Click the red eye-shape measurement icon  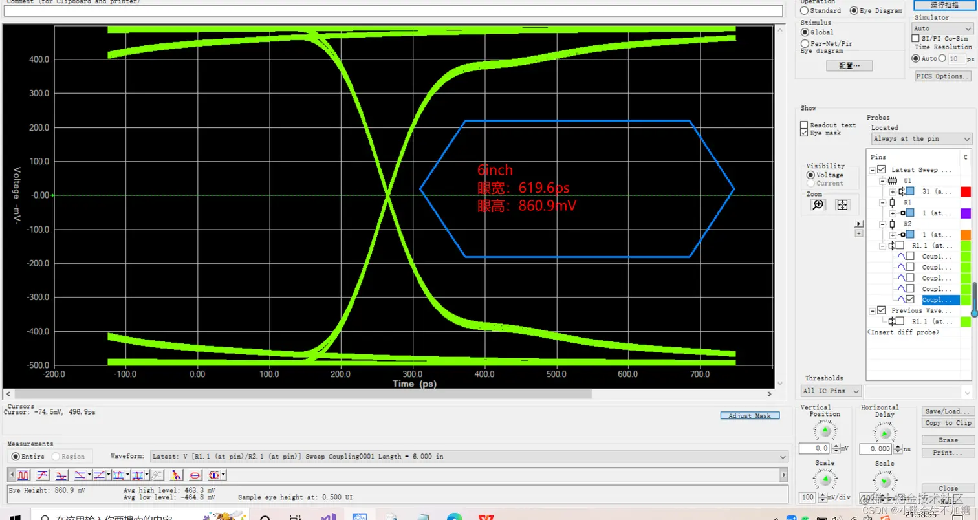pos(195,475)
